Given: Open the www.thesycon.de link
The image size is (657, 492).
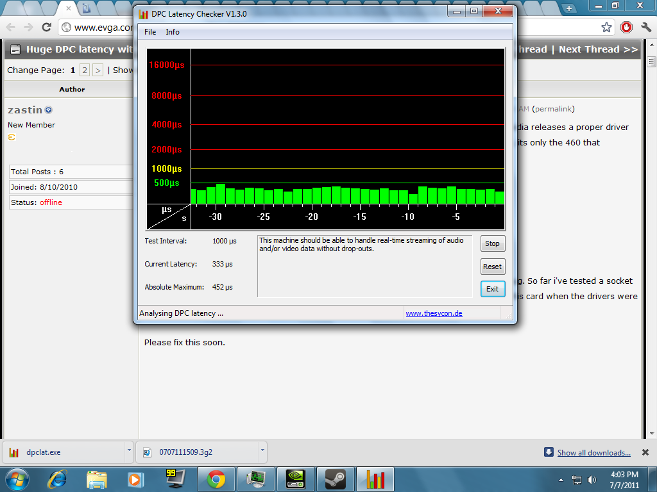Looking at the screenshot, I should (x=434, y=313).
